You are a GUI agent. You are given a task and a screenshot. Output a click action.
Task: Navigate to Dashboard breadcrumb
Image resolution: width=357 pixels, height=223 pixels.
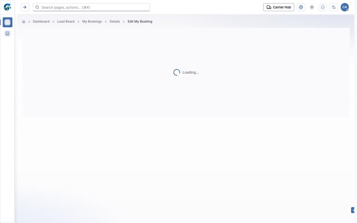41,22
